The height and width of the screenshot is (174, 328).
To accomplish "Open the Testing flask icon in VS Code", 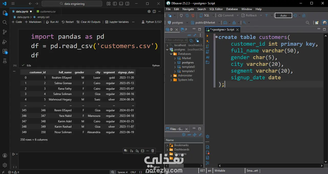I will point(5,61).
